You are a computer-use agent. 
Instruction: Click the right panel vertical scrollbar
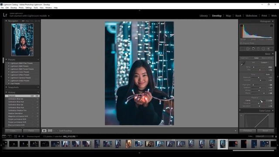[x=276, y=59]
